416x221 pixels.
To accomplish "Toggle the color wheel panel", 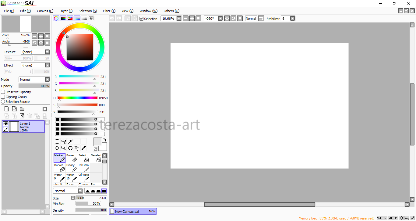I will (56, 19).
